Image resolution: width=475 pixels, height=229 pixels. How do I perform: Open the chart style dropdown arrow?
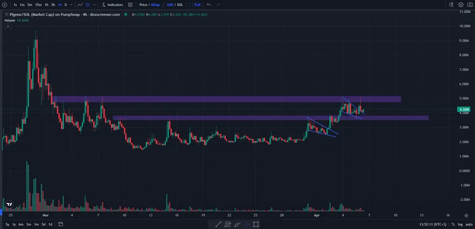(x=95, y=5)
